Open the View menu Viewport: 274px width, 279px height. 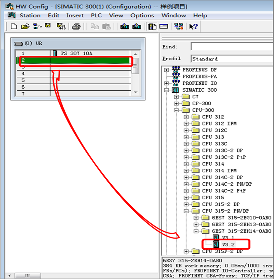(116, 16)
